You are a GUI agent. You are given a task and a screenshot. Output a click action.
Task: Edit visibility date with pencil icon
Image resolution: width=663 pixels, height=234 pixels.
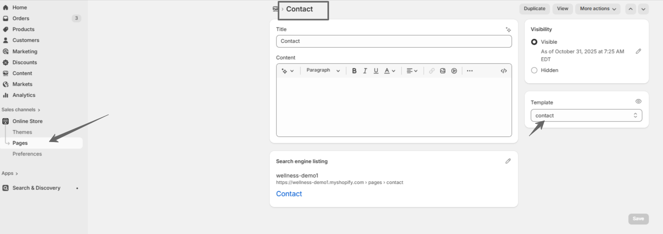tap(638, 51)
